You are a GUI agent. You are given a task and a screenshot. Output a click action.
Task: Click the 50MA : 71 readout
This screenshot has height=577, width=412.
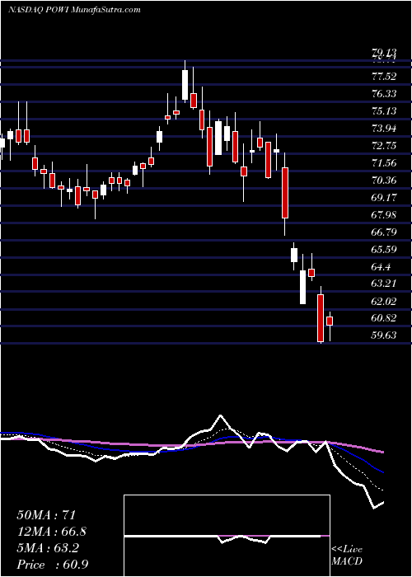(x=46, y=515)
